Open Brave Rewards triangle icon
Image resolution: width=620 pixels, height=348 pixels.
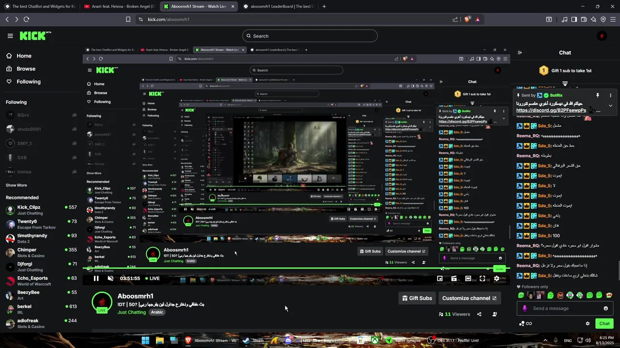pyautogui.click(x=478, y=19)
